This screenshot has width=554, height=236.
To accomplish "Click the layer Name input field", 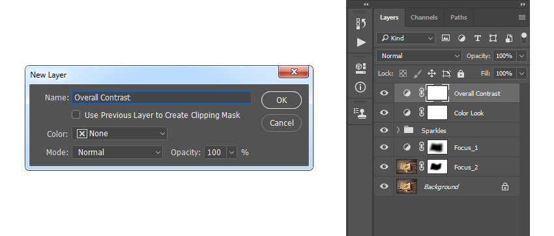I will tap(162, 98).
